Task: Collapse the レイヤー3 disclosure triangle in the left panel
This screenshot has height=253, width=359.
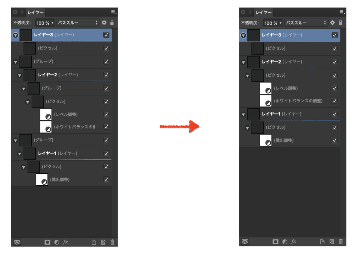Action: pyautogui.click(x=16, y=35)
